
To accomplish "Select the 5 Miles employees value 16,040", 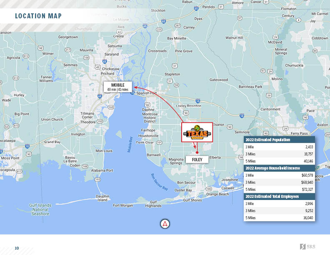I will click(308, 218).
